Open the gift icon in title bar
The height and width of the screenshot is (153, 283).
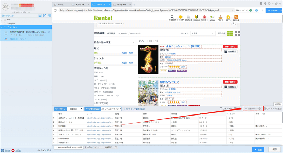click(x=261, y=4)
